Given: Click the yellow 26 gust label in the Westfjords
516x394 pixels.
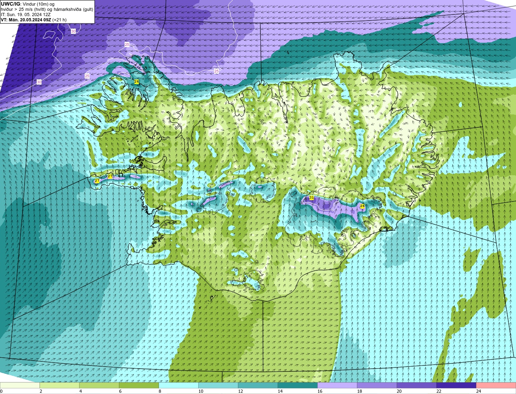Looking at the screenshot, I should click(x=137, y=81).
